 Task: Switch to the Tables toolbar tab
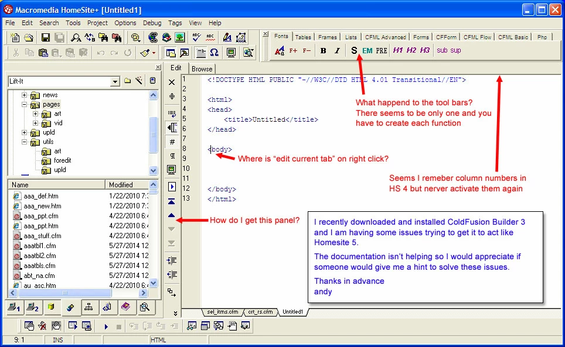302,37
